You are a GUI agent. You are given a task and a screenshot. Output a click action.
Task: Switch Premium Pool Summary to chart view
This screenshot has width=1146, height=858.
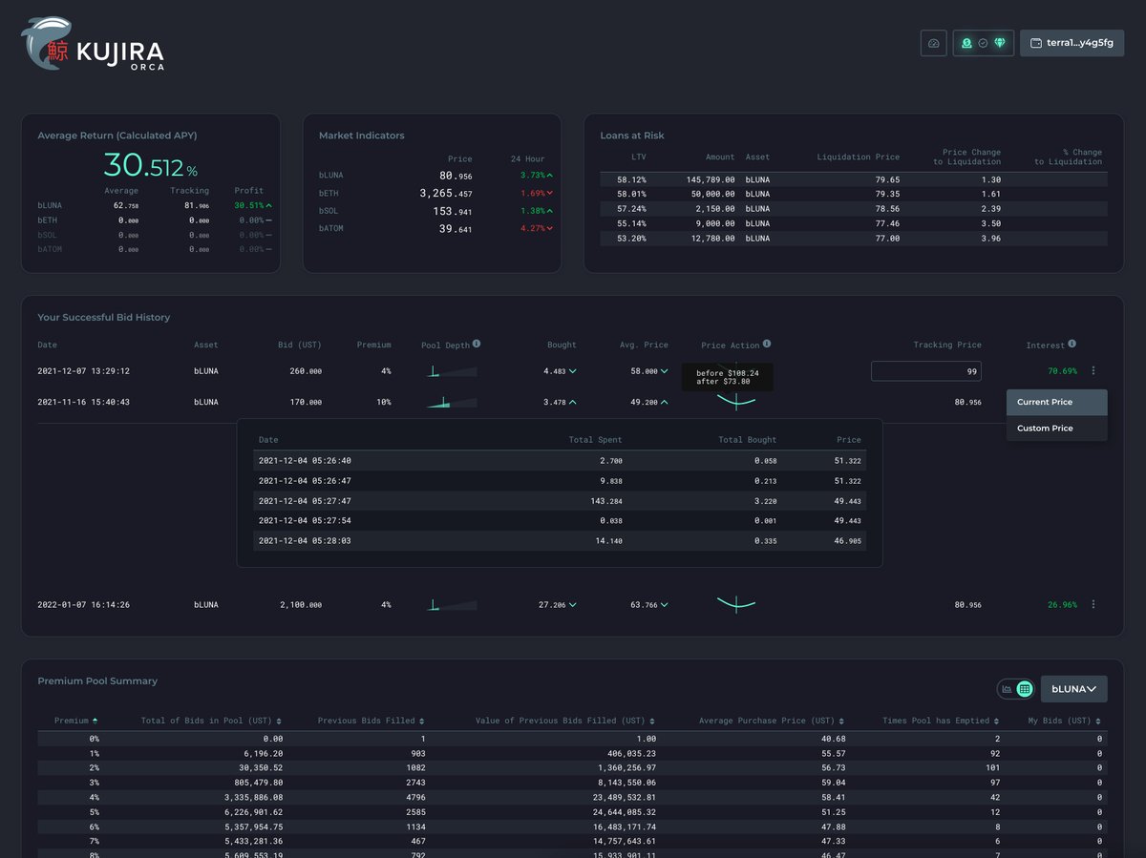click(x=1008, y=689)
